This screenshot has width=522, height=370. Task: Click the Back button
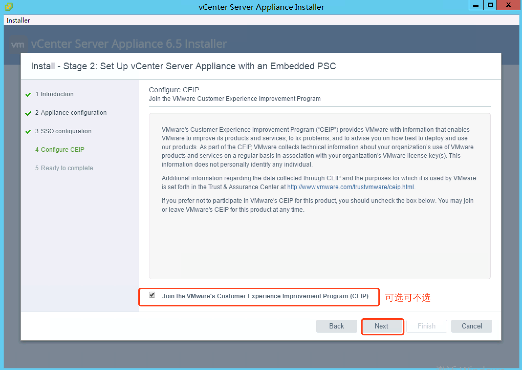click(336, 326)
